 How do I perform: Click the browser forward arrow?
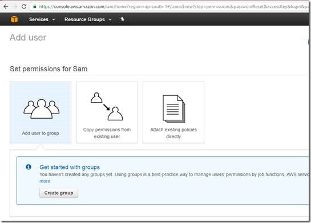15,6
